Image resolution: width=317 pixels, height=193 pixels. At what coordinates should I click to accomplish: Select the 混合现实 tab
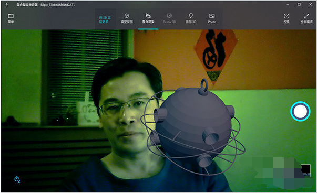[148, 18]
